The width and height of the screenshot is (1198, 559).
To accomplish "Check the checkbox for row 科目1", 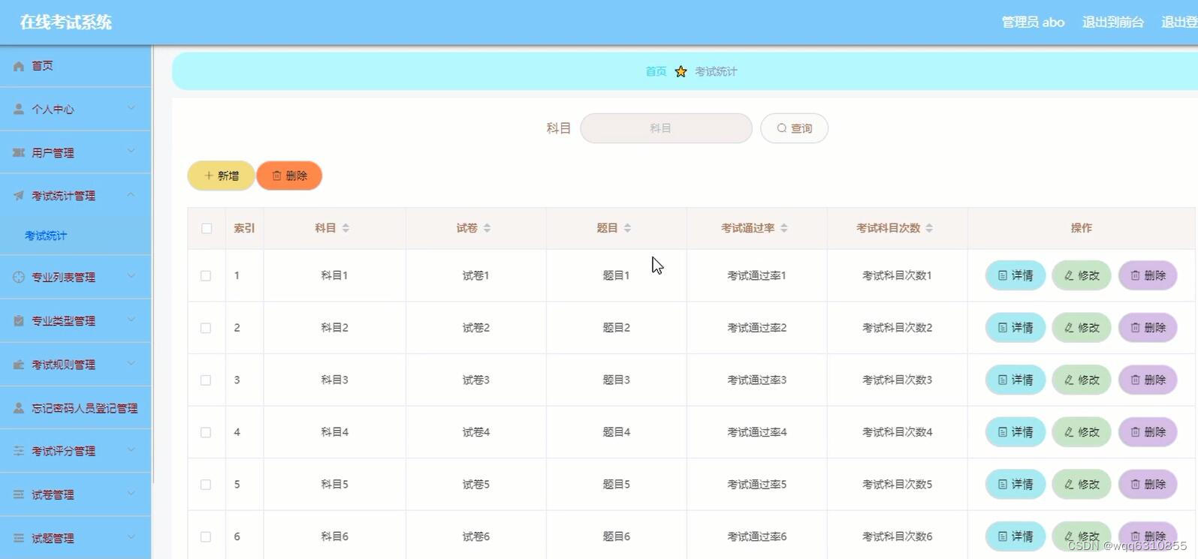I will [206, 275].
